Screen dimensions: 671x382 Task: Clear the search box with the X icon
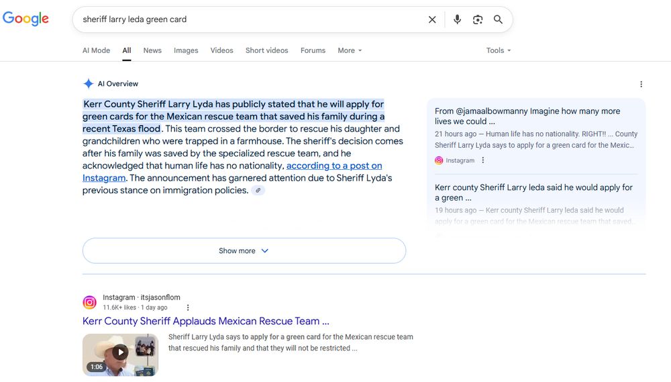[432, 19]
